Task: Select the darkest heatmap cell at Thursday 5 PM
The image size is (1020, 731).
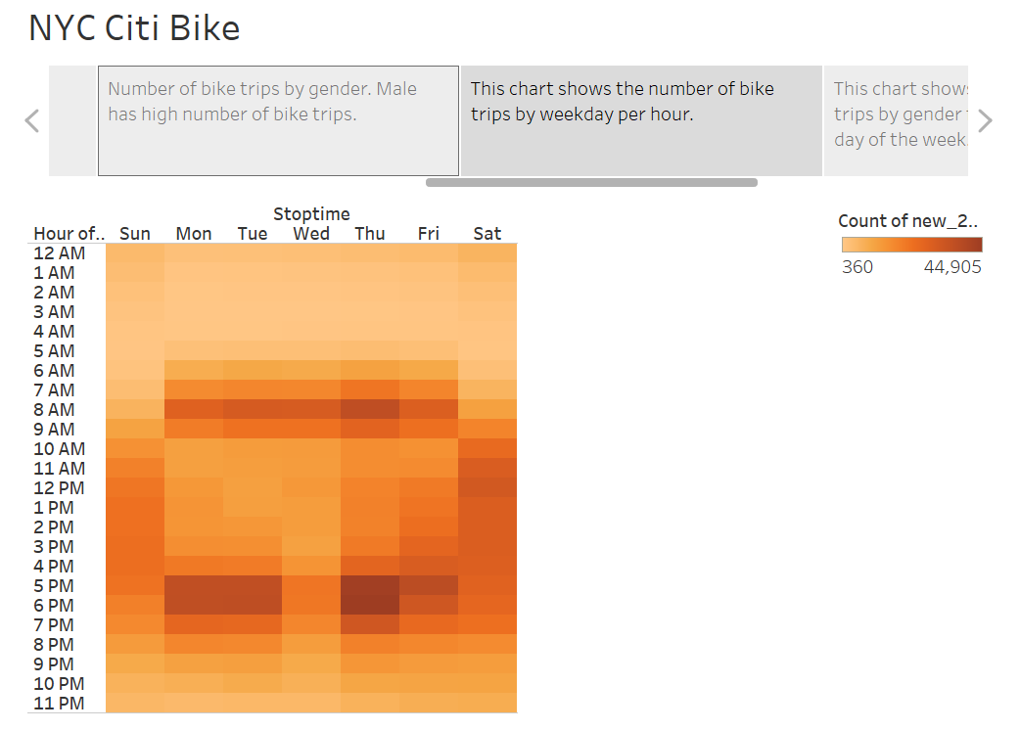Action: [370, 585]
